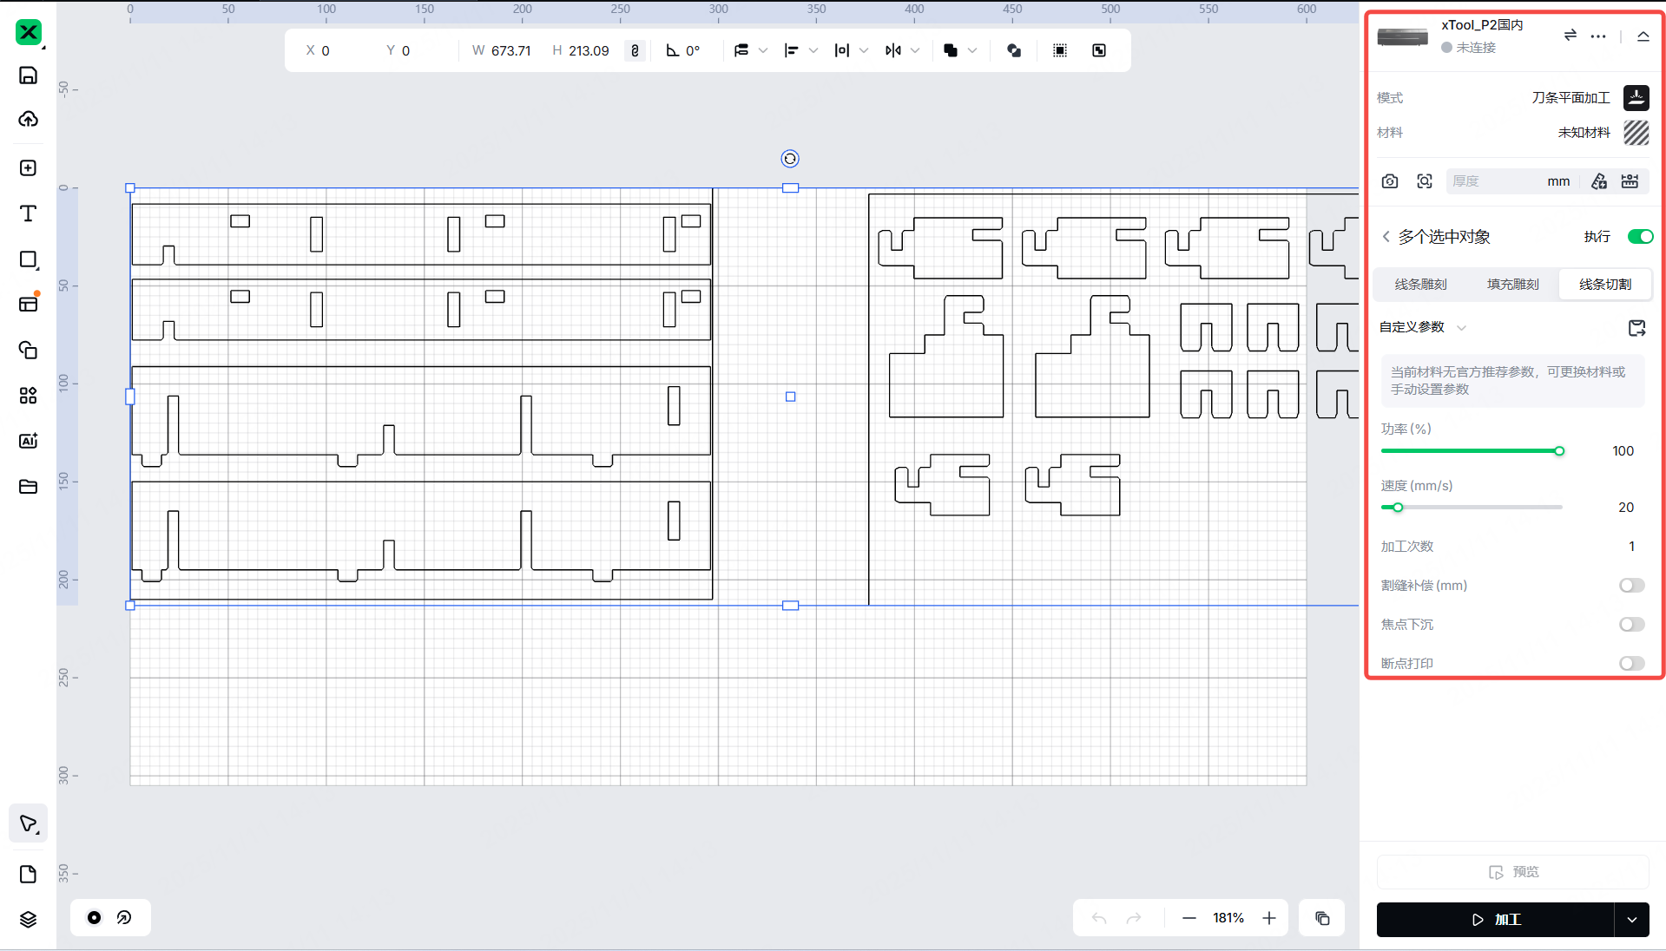Enable the 割缝补偿 switch

[1631, 586]
